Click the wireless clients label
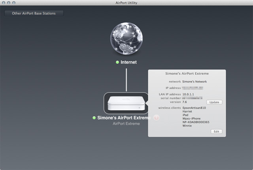 pyautogui.click(x=170, y=108)
